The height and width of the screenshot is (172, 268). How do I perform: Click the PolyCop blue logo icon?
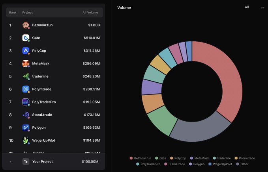(x=26, y=51)
